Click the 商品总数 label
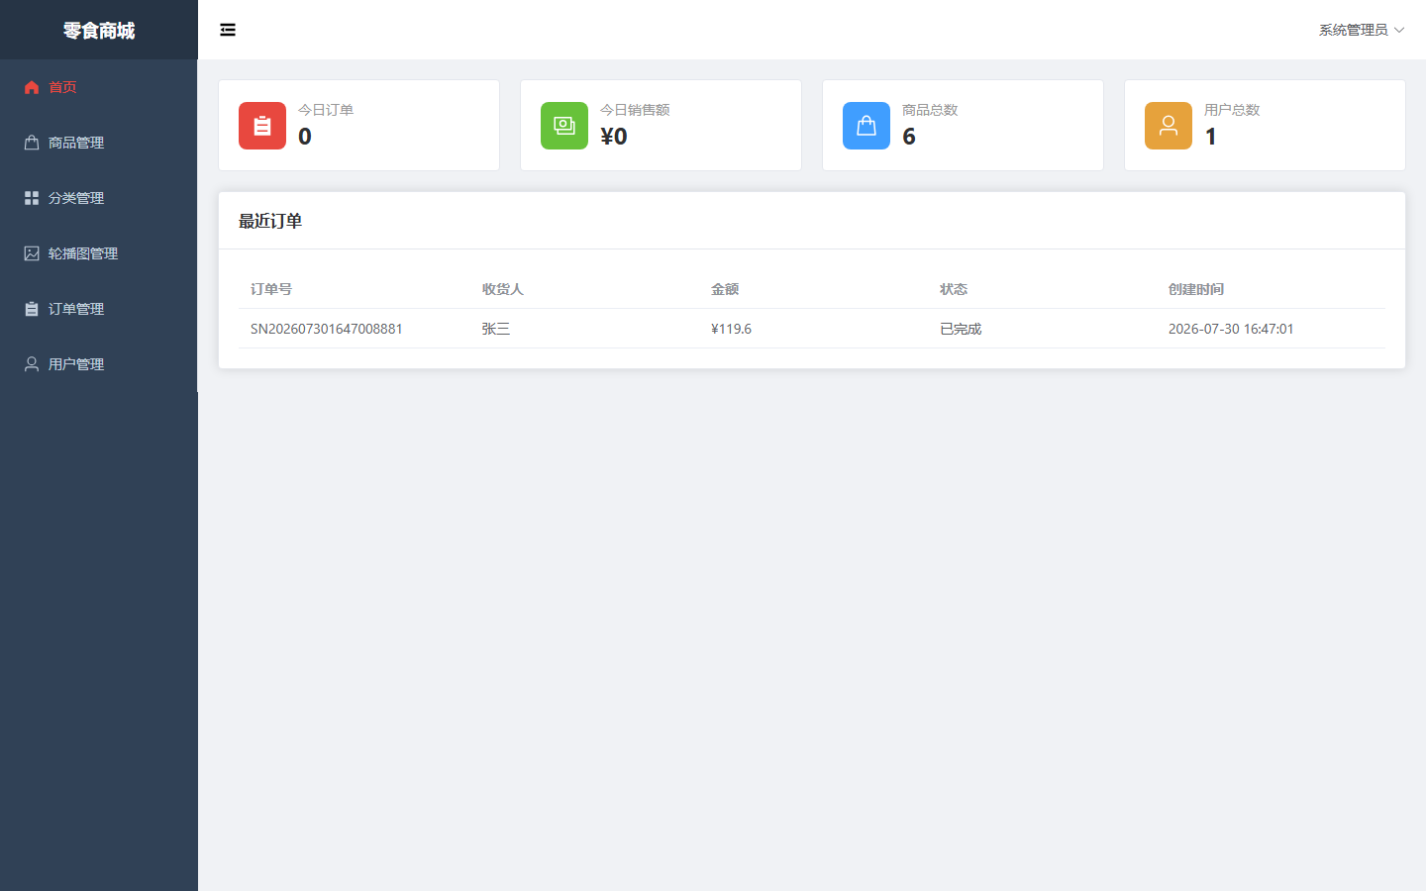 pyautogui.click(x=930, y=110)
